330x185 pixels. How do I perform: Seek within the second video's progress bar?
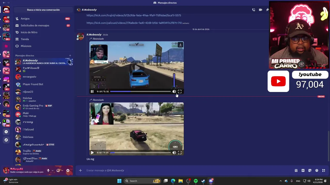coord(140,153)
